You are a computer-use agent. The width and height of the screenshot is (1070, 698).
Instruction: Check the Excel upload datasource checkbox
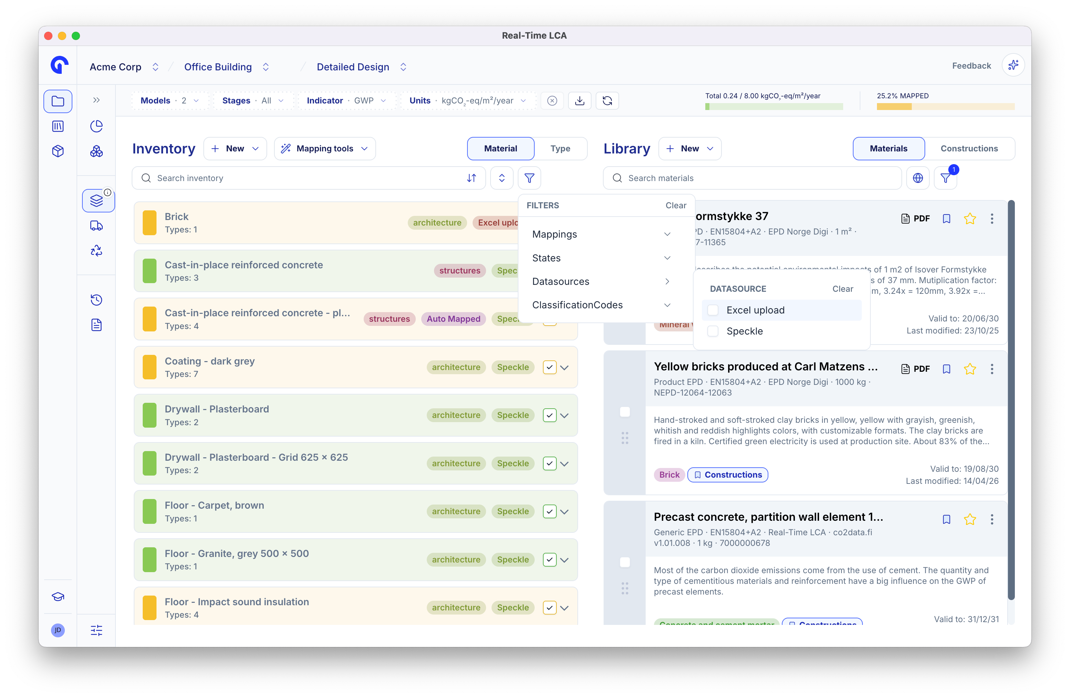click(713, 310)
